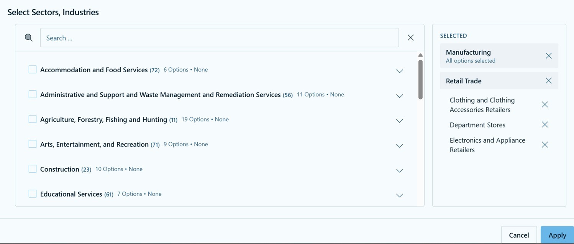
Task: Expand Educational Services options list
Action: click(399, 195)
